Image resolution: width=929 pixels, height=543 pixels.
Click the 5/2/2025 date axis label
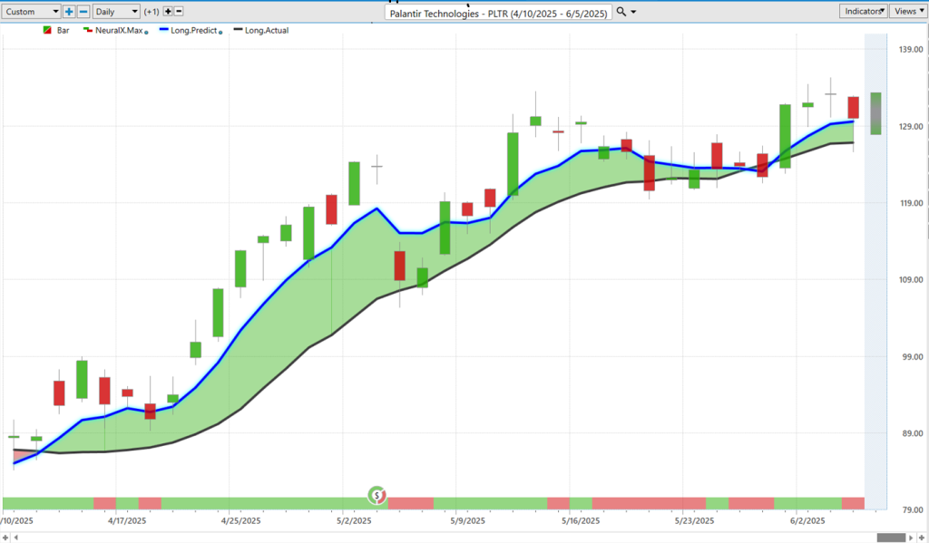click(x=354, y=520)
